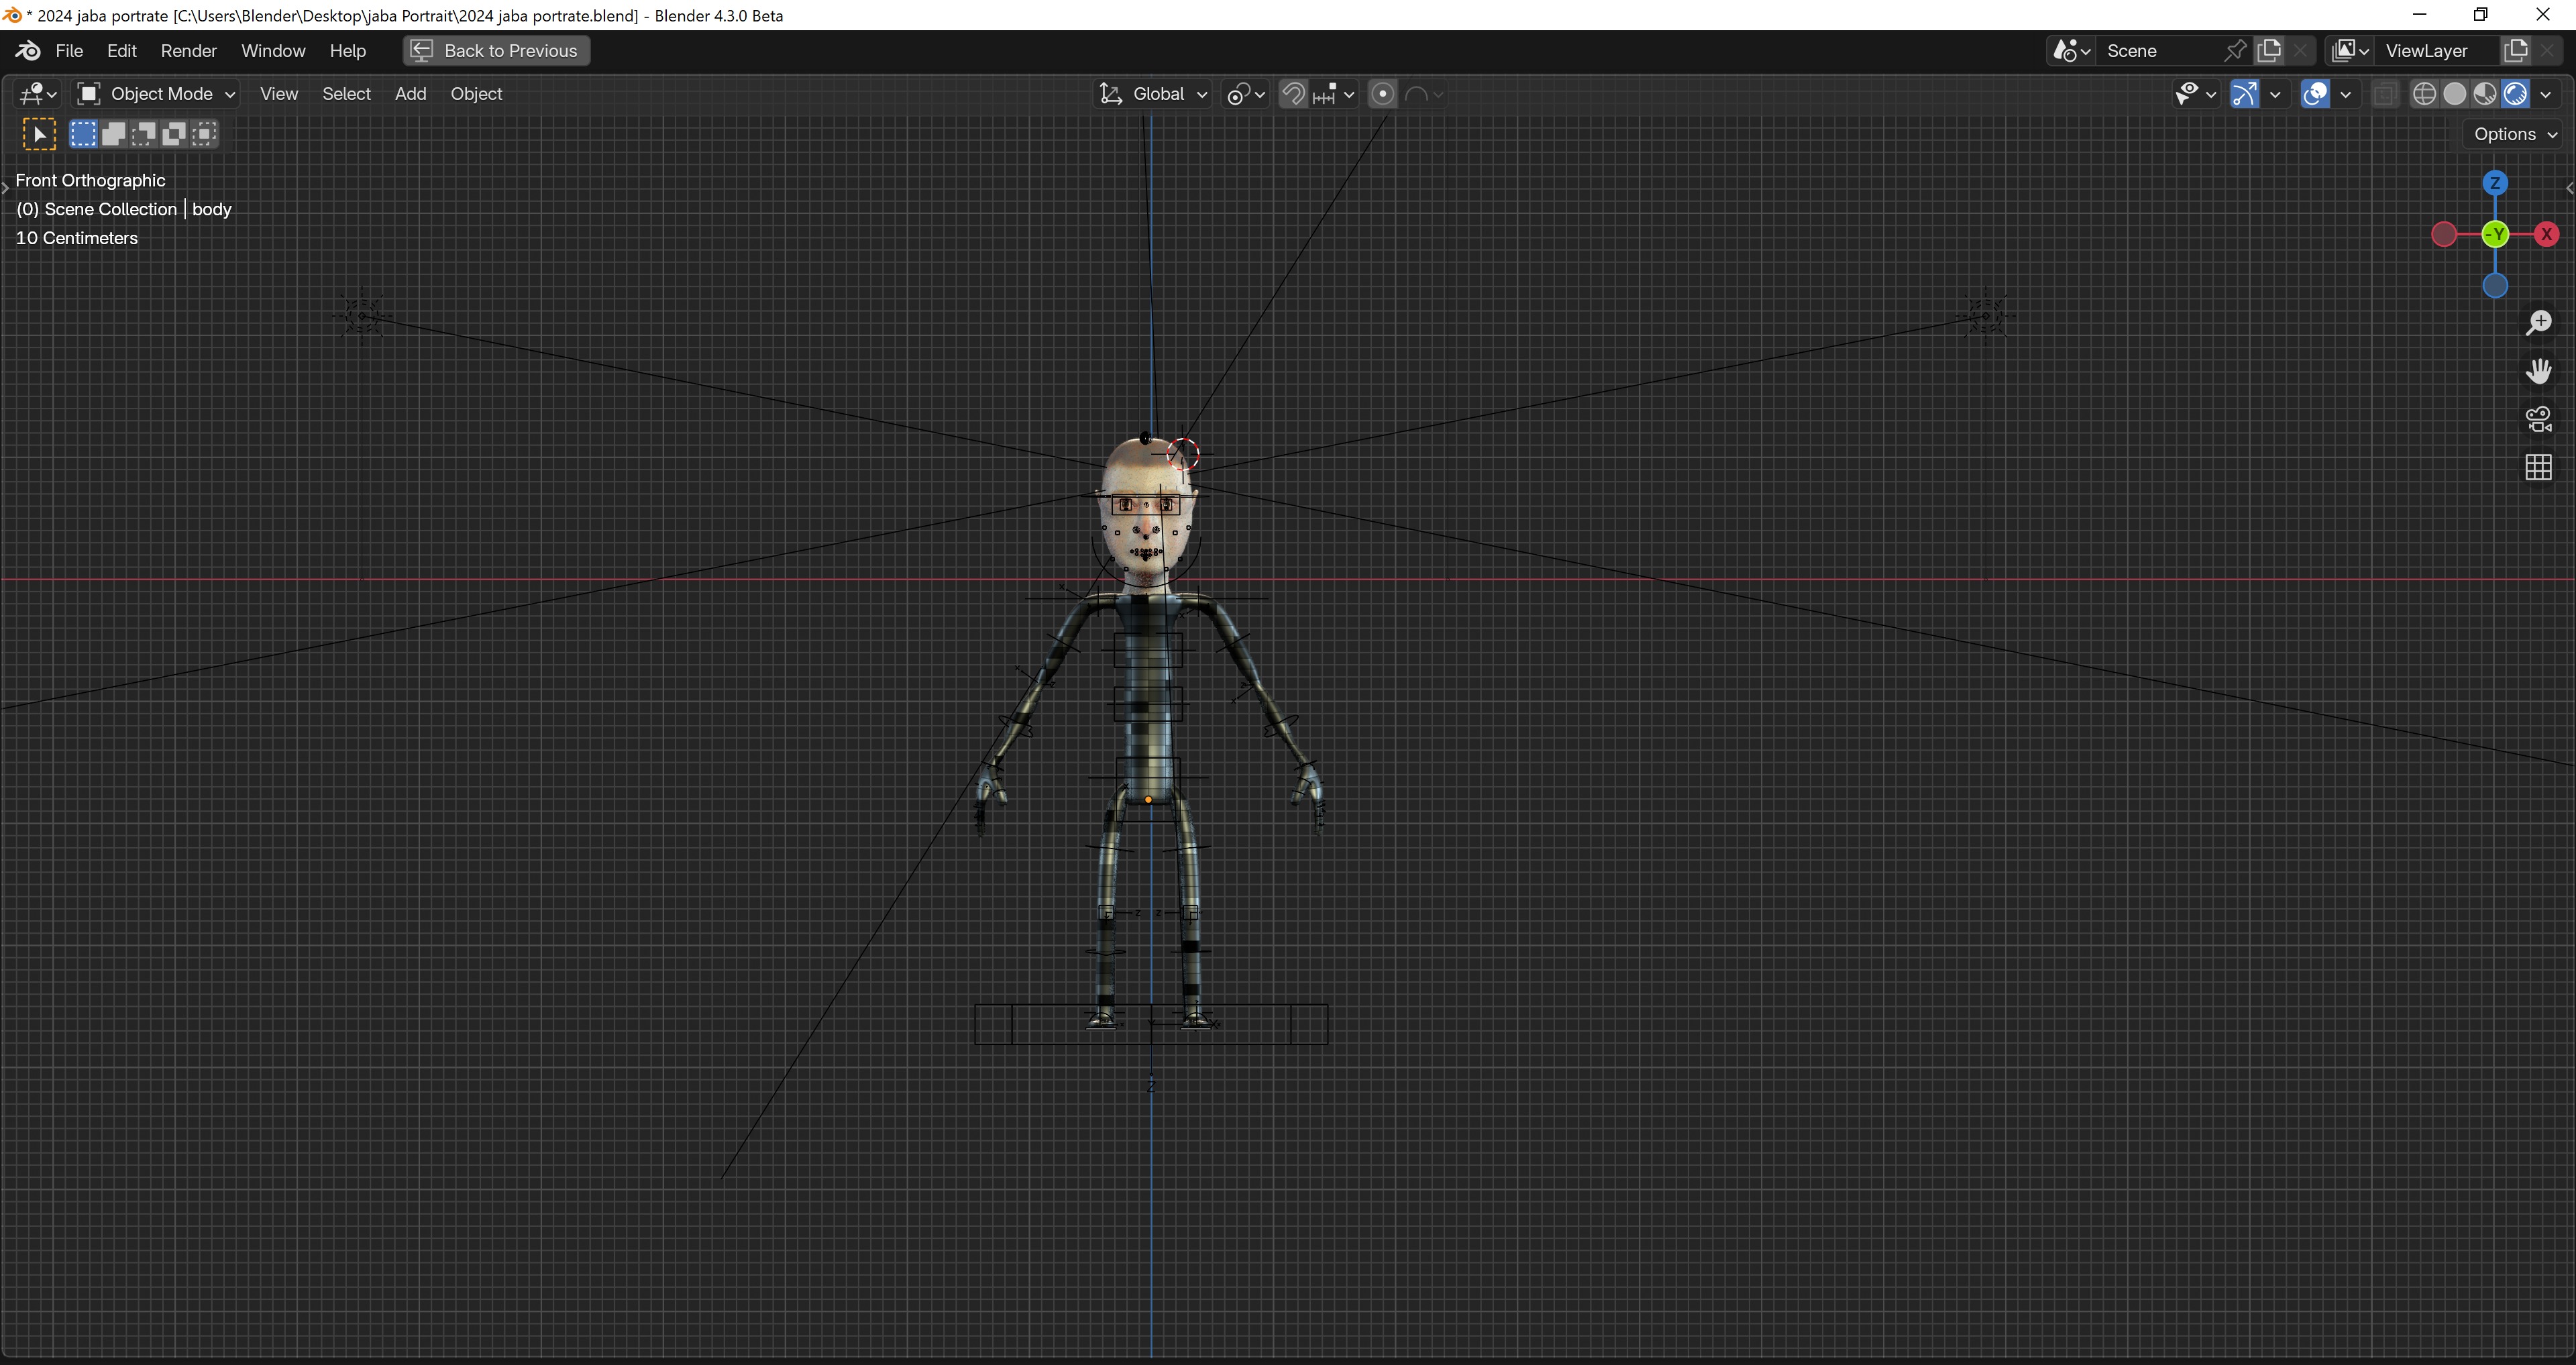Image resolution: width=2576 pixels, height=1365 pixels.
Task: Open the Object Mode dropdown
Action: coord(156,94)
